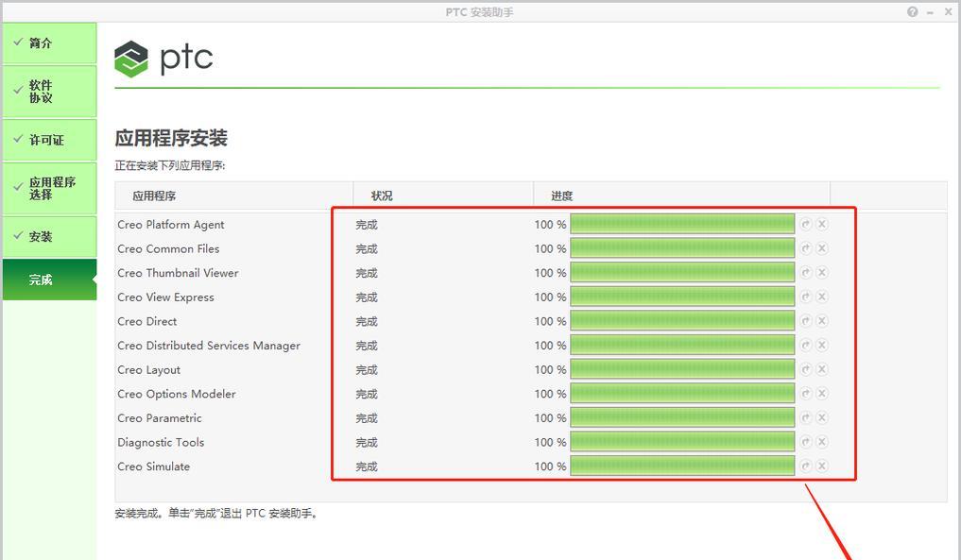Click the Creo Layout progress bar
This screenshot has height=560, width=961.
682,369
